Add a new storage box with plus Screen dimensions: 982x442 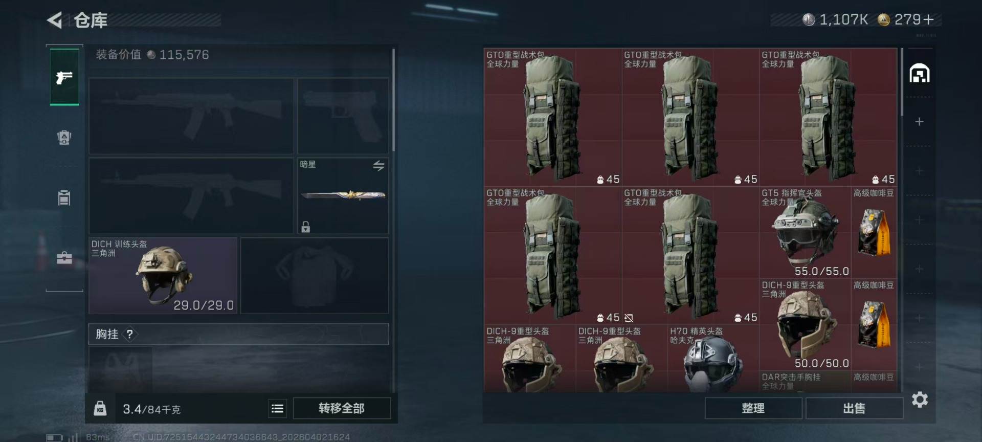click(x=919, y=122)
